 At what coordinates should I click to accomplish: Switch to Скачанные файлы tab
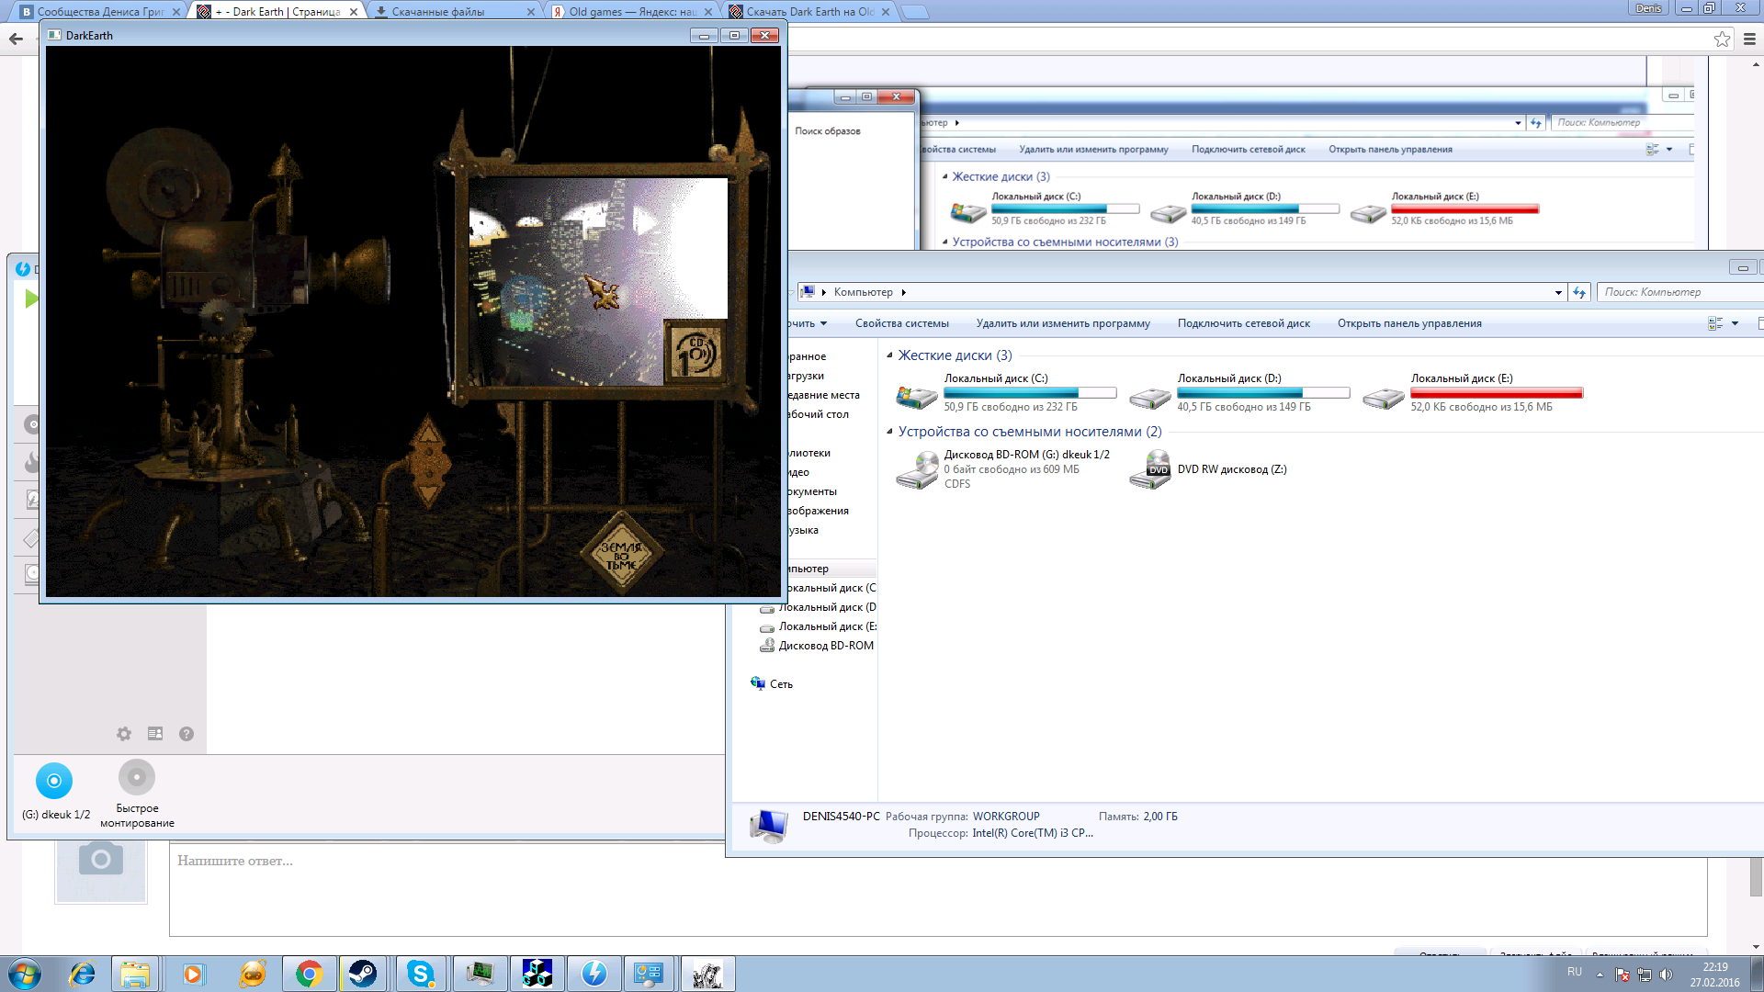coord(454,11)
